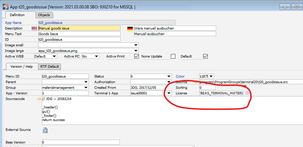The width and height of the screenshot is (303, 147).
Task: Click round icon beside License field
Action: pos(247,93)
